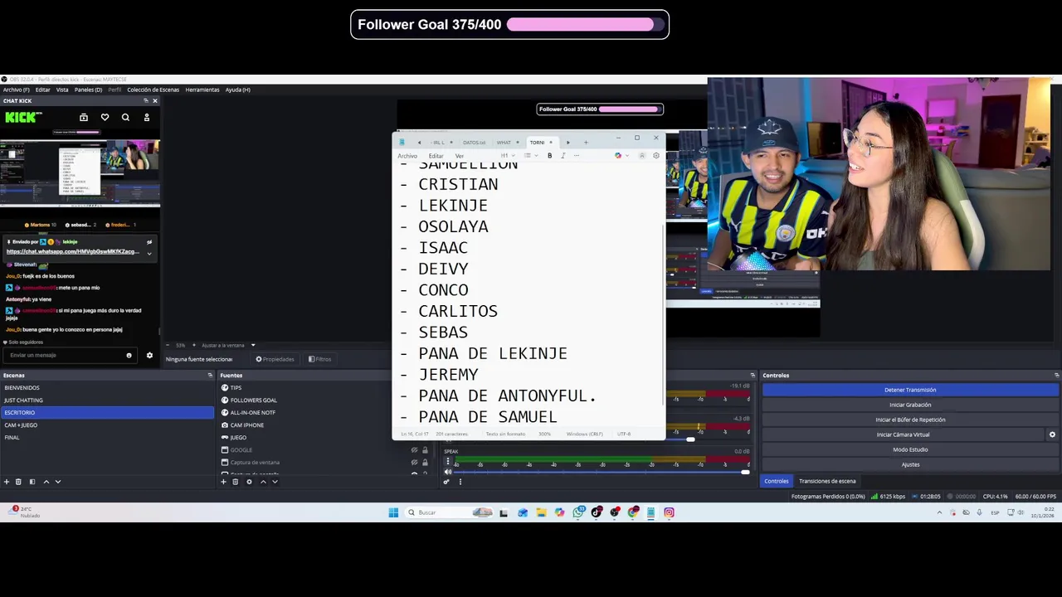Image resolution: width=1062 pixels, height=597 pixels.
Task: Toggle lock on GOOGLE source
Action: 425,450
